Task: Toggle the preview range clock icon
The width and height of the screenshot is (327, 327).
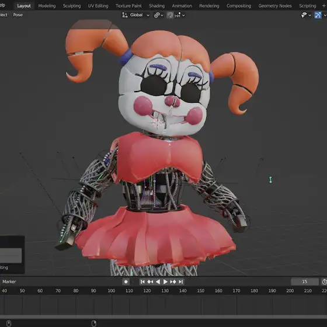Action: 324,282
